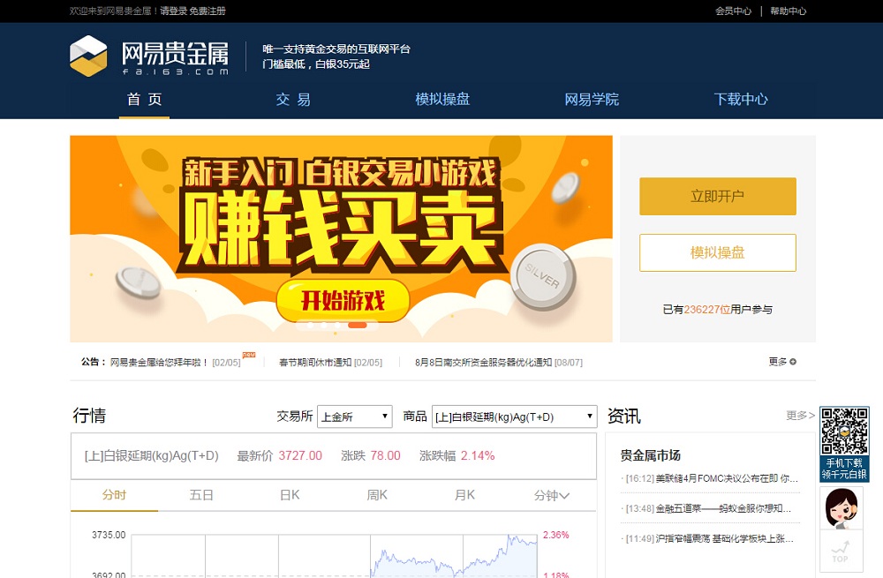Click 请登录 link in top bar
The height and width of the screenshot is (578, 883).
(x=173, y=11)
